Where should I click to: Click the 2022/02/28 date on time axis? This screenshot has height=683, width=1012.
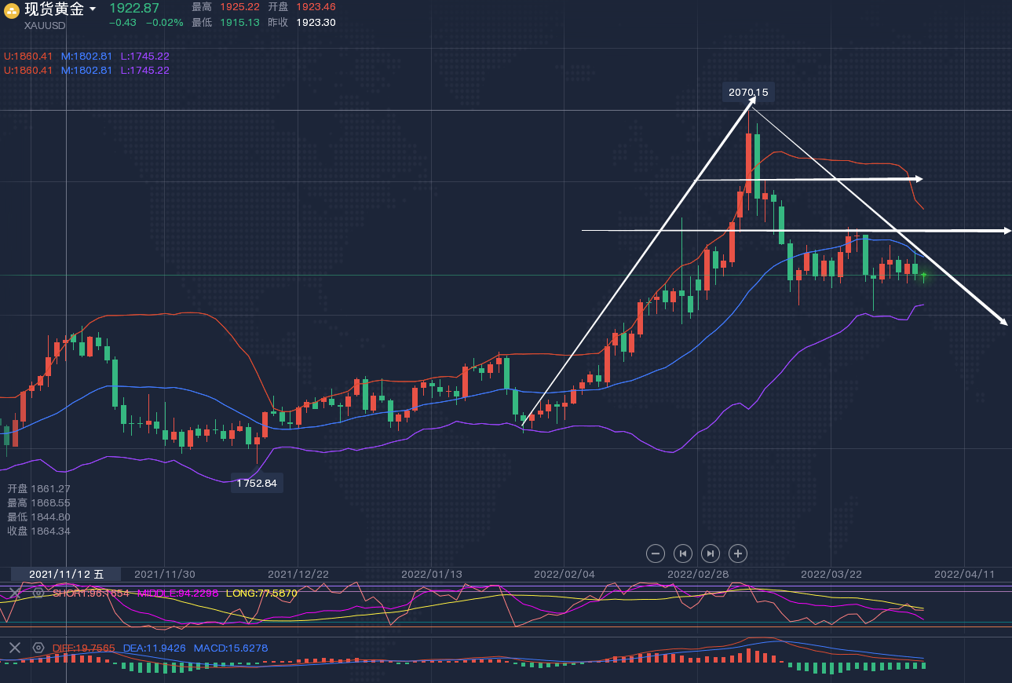click(697, 574)
